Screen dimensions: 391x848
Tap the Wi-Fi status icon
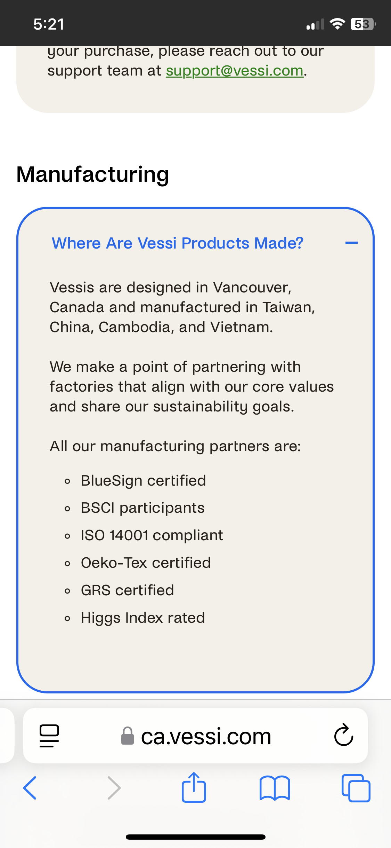(337, 24)
